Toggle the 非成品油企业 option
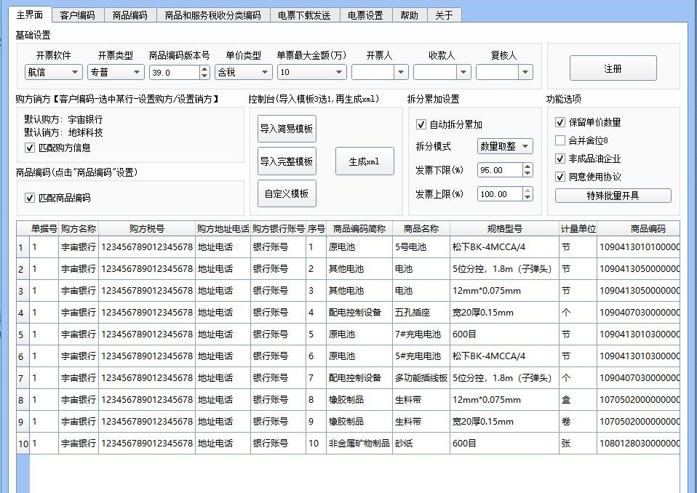697x493 pixels. pos(560,159)
